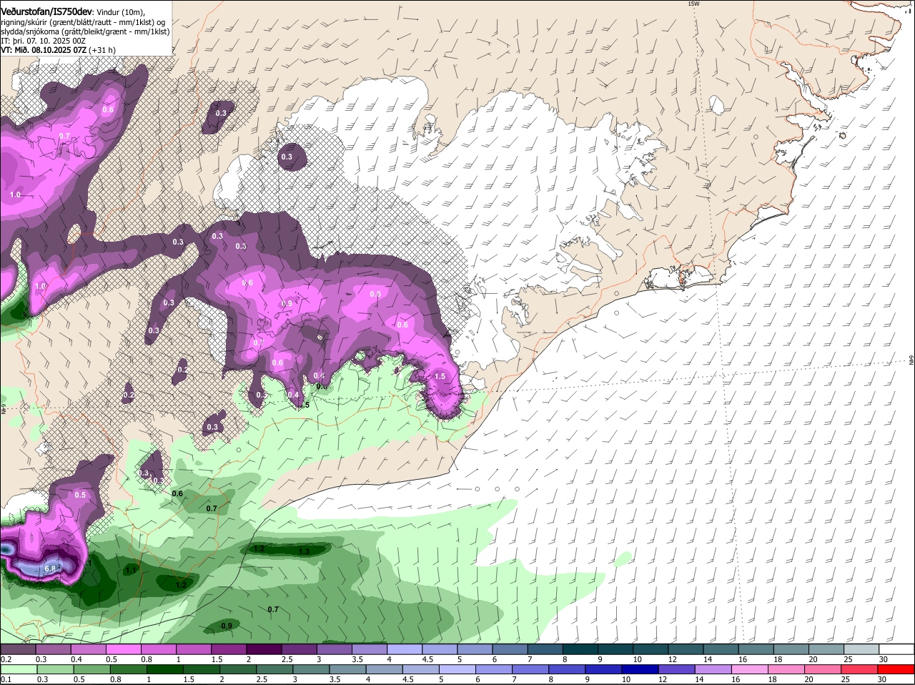Click the '6.8' precipitation value on the map
The height and width of the screenshot is (685, 915).
coord(50,568)
